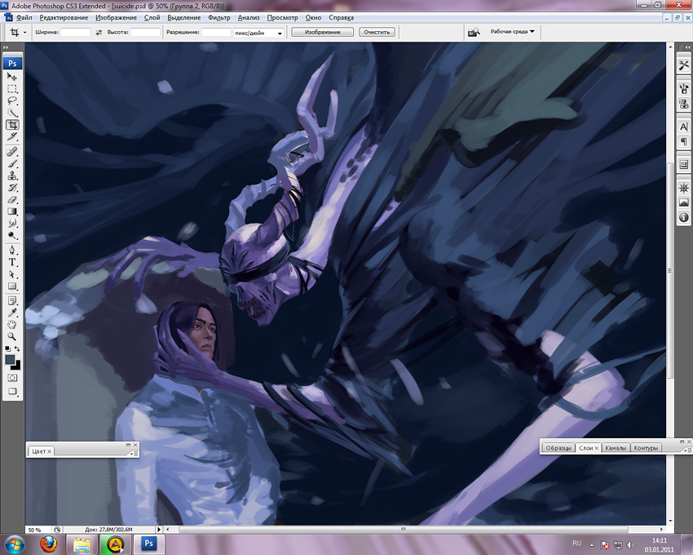
Task: Expand the right dock double-arrow
Action: (687, 47)
